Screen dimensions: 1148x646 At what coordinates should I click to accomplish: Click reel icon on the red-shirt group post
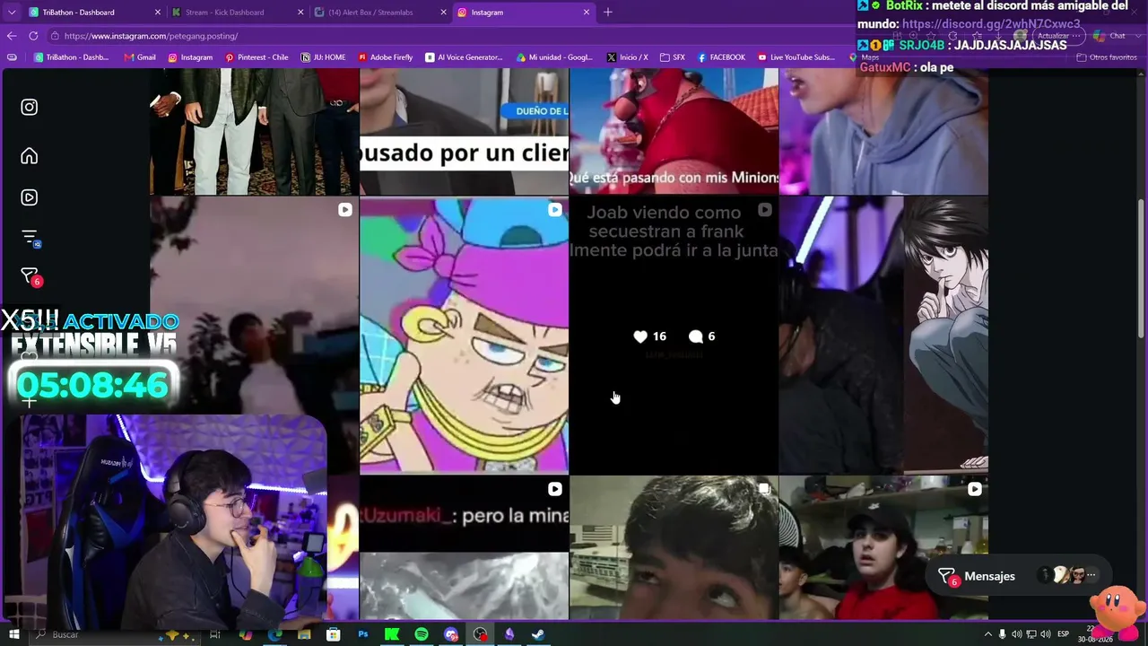(x=974, y=489)
